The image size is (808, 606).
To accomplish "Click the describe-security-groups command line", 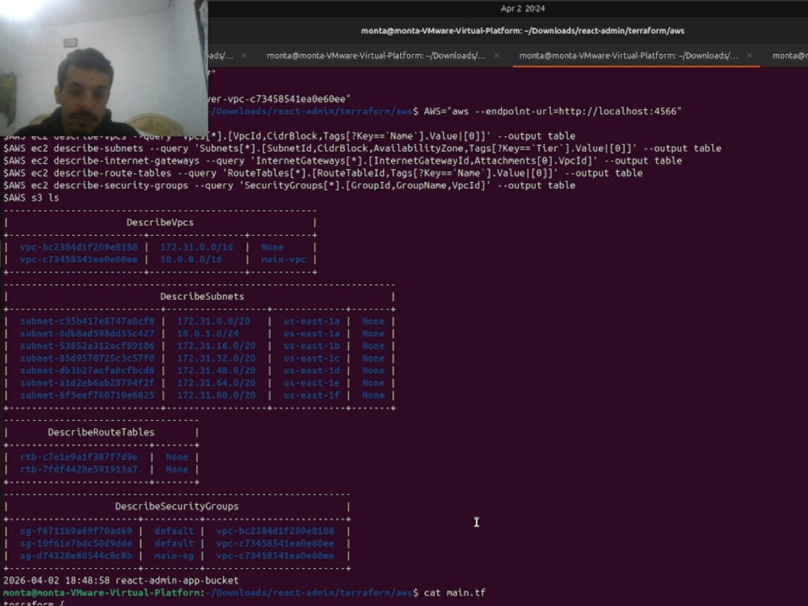I will 289,186.
